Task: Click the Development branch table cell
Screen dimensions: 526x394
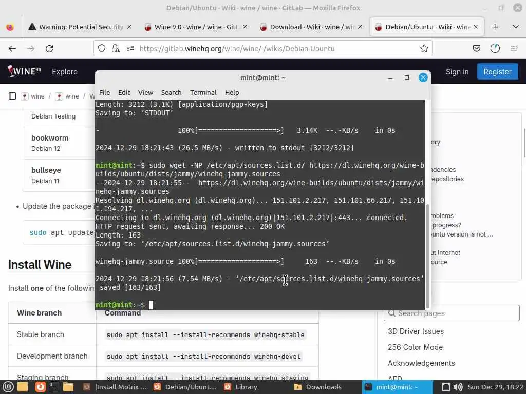Action: (52, 356)
